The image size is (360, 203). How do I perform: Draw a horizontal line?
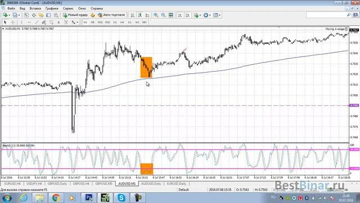[x=29, y=23]
